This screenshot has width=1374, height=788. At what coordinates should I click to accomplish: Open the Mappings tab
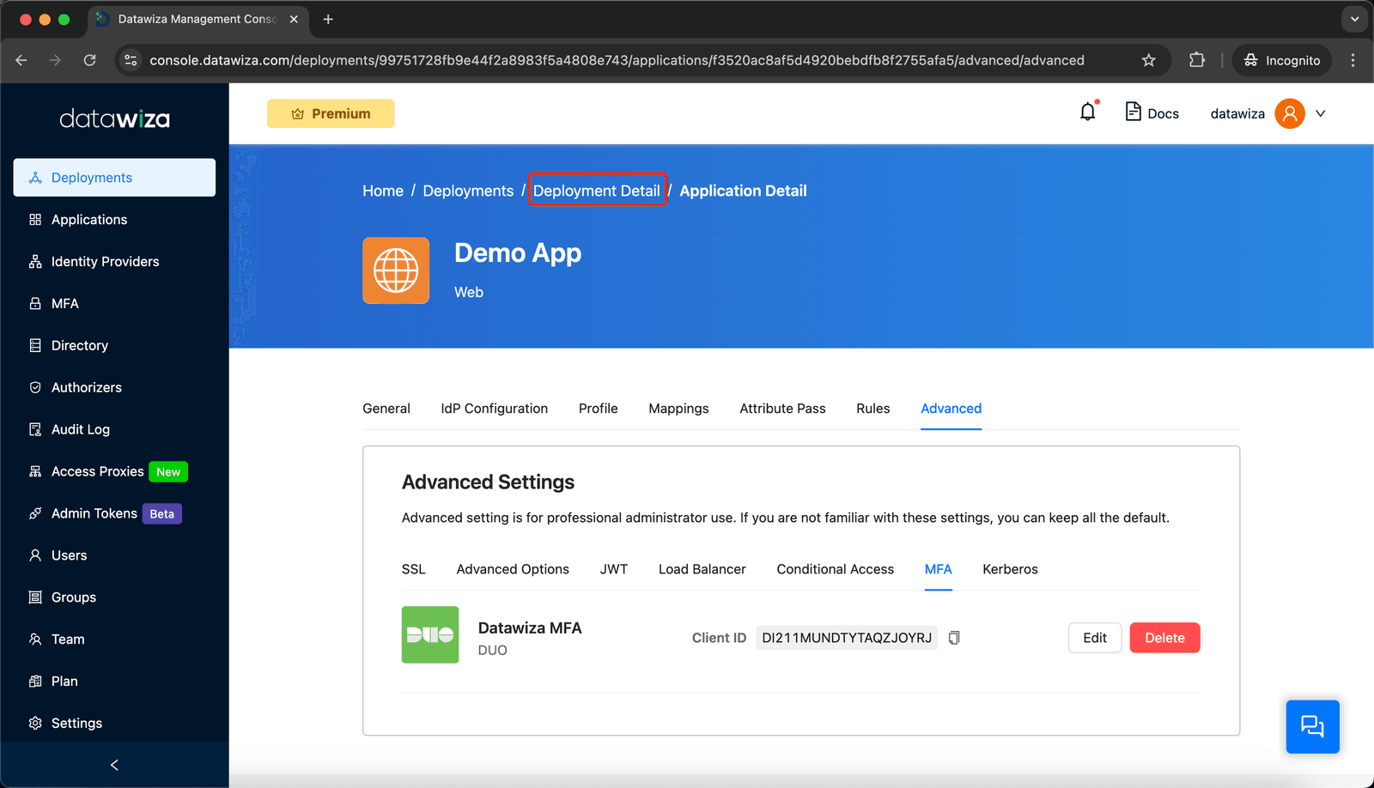(x=678, y=409)
